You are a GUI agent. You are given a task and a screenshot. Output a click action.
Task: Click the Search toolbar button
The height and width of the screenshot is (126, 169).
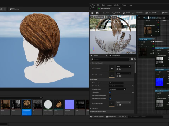coord(116,13)
